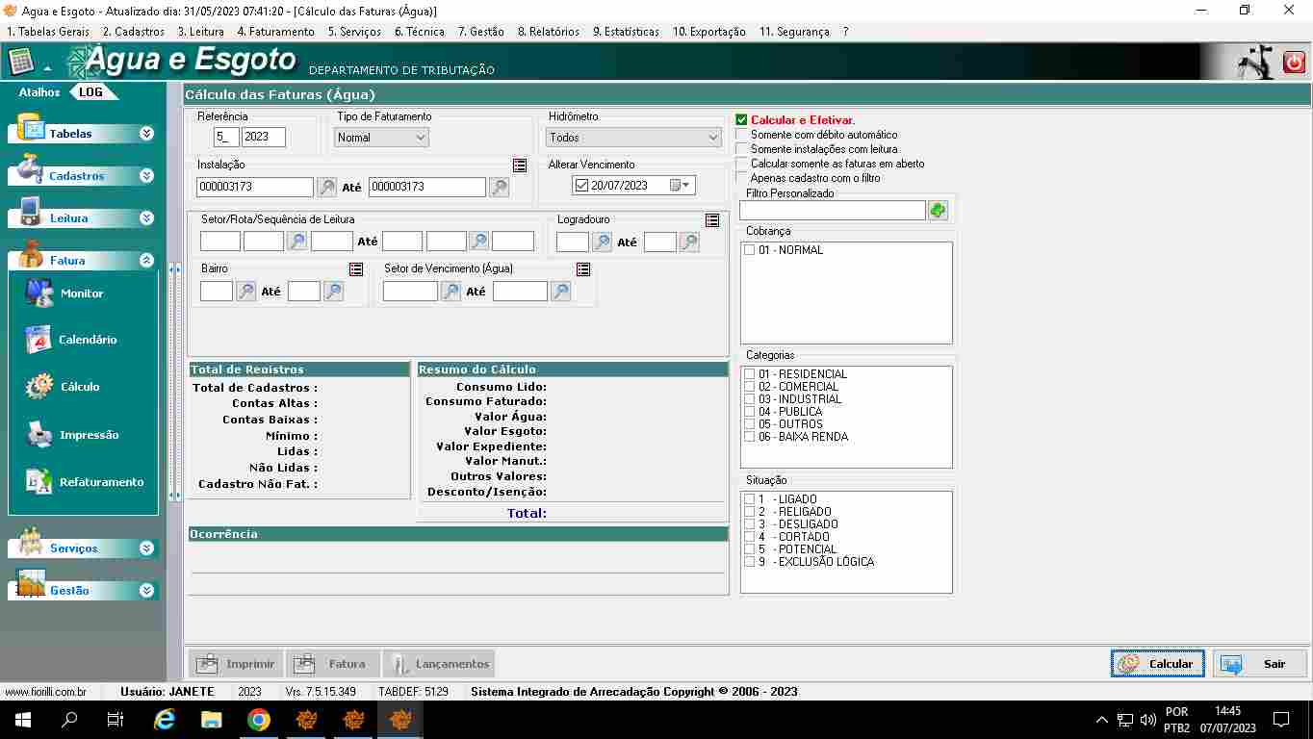Open the 4. Faturamento menu
This screenshot has width=1313, height=739.
tap(275, 32)
